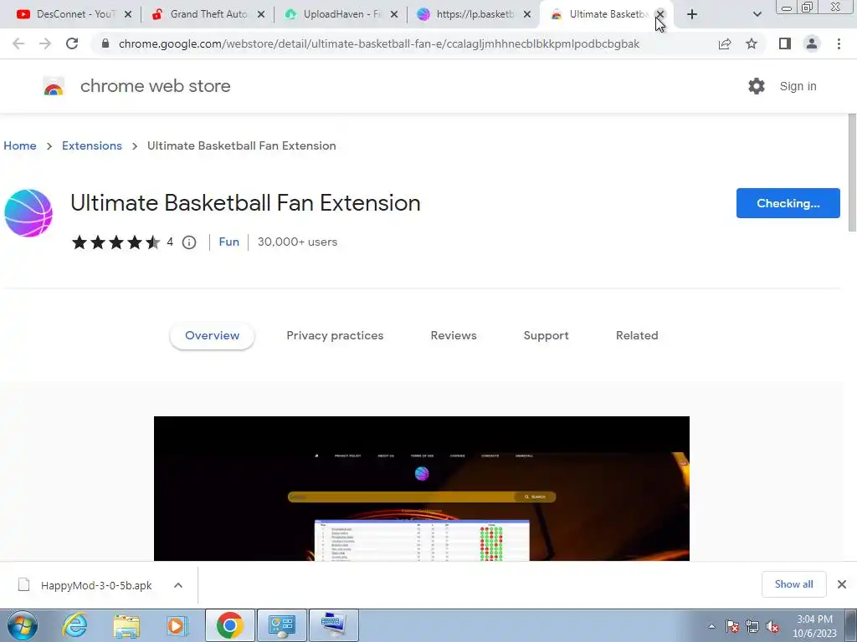Click the basketball extension icon
The image size is (857, 642).
(x=28, y=213)
